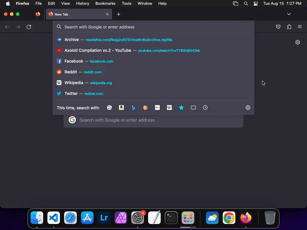Open Affinity Photo from Dock
The width and height of the screenshot is (307, 230).
pyautogui.click(x=121, y=218)
